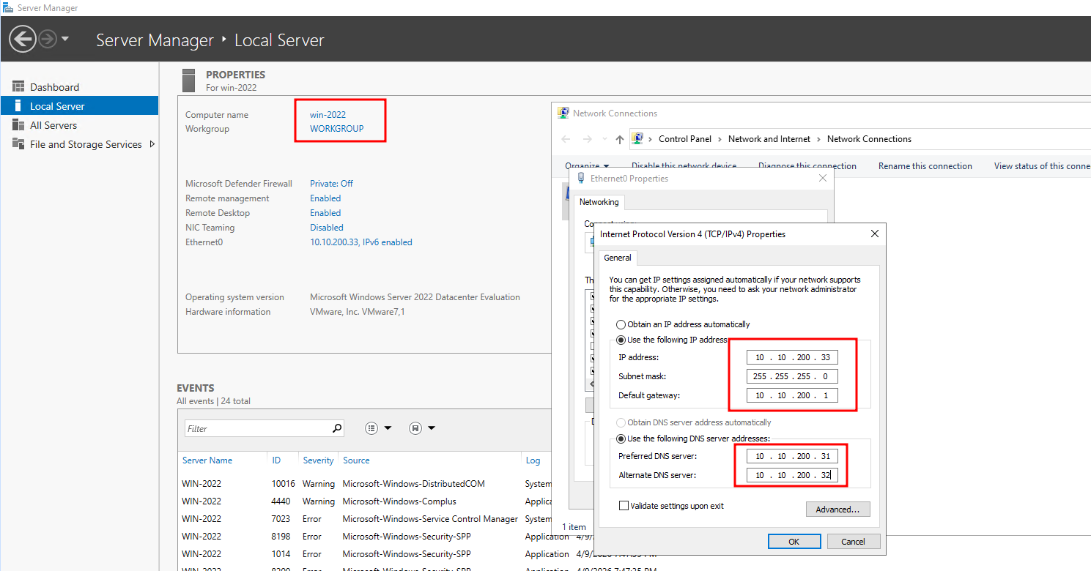Click the Dashboard icon in sidebar
This screenshot has height=571, width=1091.
18,87
